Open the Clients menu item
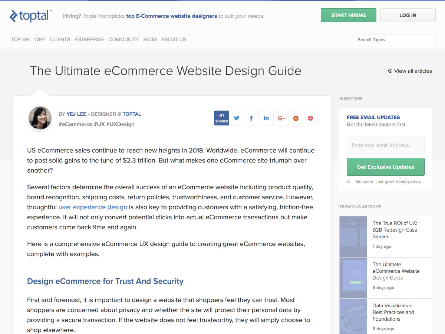445x334 pixels. click(60, 39)
